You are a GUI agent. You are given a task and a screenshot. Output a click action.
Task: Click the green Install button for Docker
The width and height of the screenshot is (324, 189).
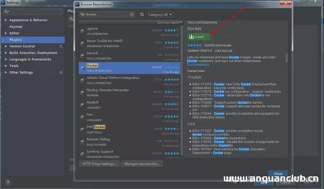[198, 37]
